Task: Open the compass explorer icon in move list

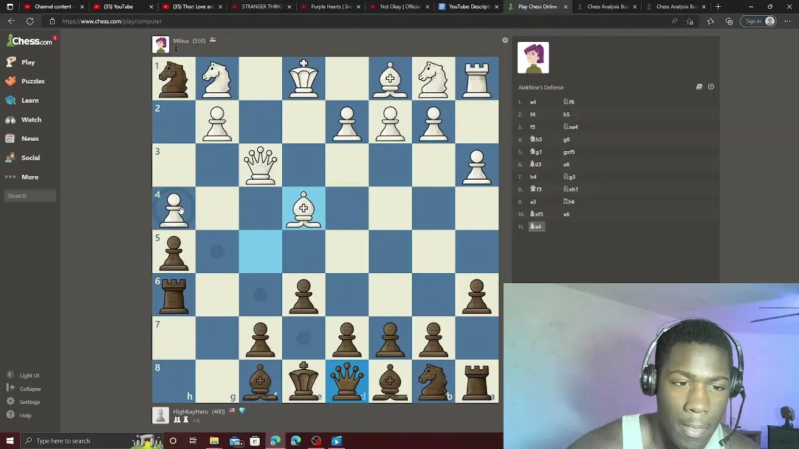Action: [711, 87]
